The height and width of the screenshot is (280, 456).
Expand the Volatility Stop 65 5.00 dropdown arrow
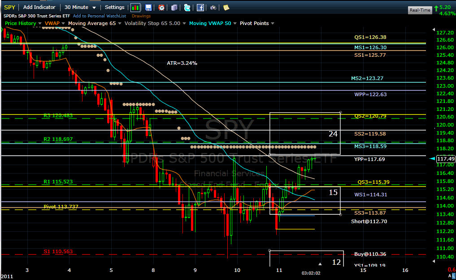(x=184, y=24)
